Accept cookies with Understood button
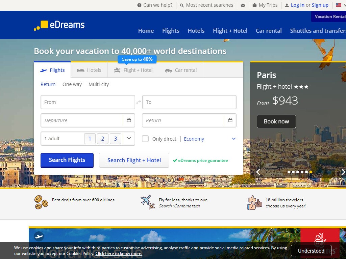This screenshot has width=346, height=259. coord(311,251)
